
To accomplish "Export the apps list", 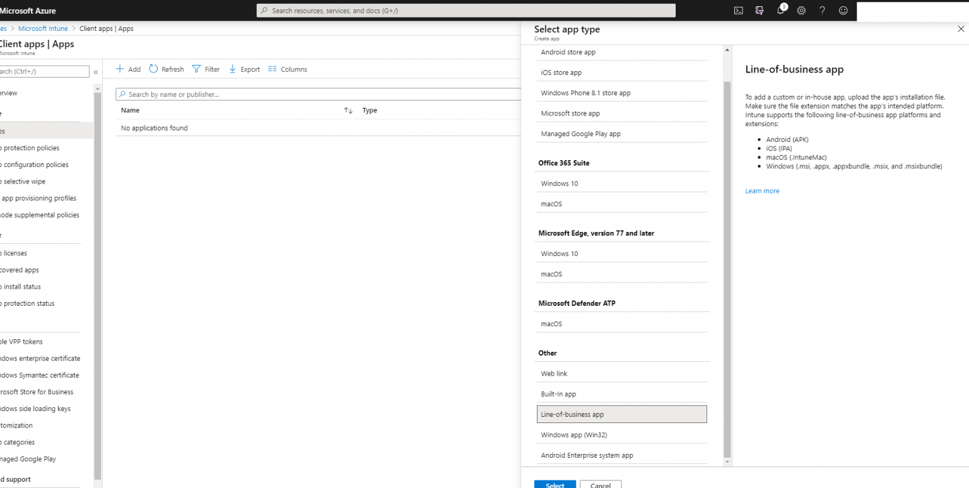I will tap(244, 69).
